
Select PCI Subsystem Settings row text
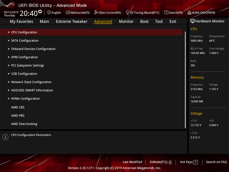(x=28, y=66)
